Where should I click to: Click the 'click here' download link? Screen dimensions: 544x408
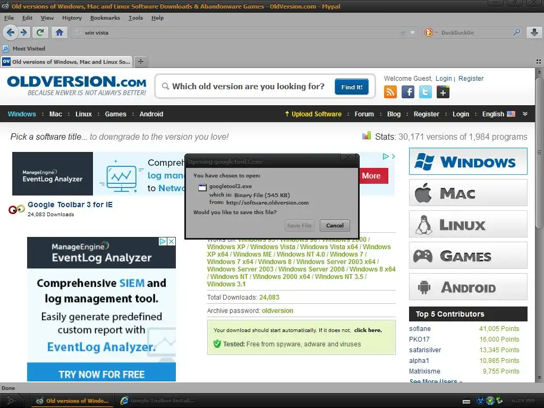point(368,330)
